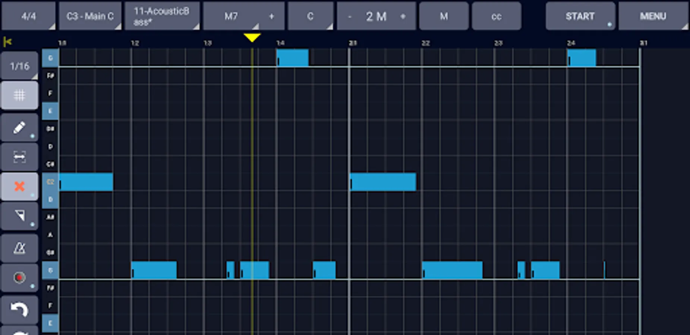
Task: Toggle the M mute button in the toolbar
Action: pos(443,16)
